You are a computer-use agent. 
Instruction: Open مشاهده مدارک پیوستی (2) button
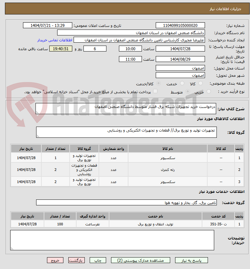(141, 260)
